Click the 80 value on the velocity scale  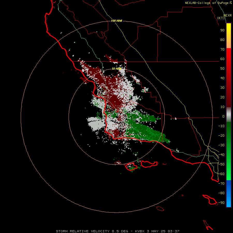point(222,40)
